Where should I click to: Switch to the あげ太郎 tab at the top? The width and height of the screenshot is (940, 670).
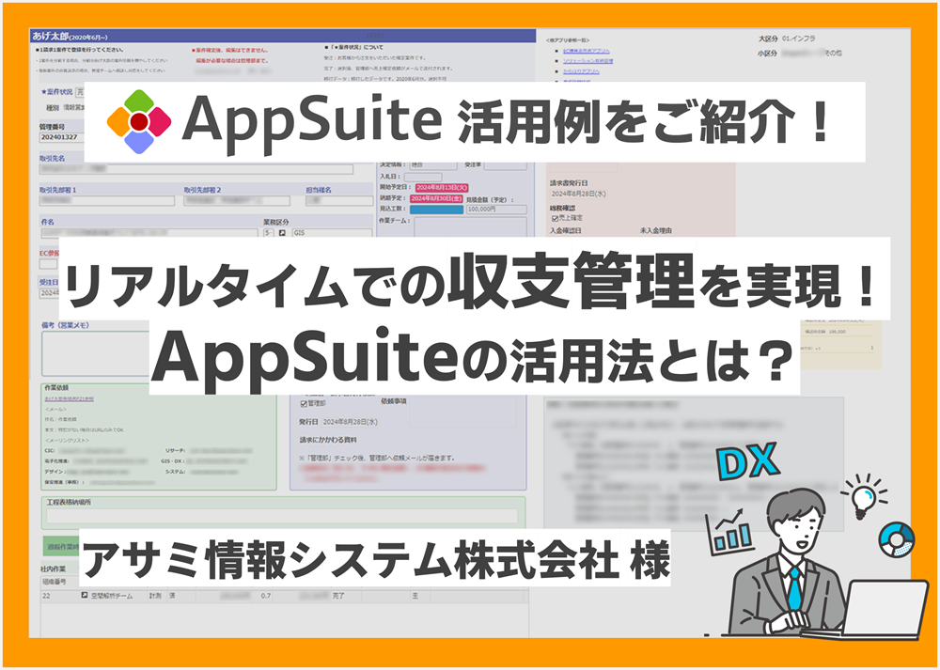[46, 34]
